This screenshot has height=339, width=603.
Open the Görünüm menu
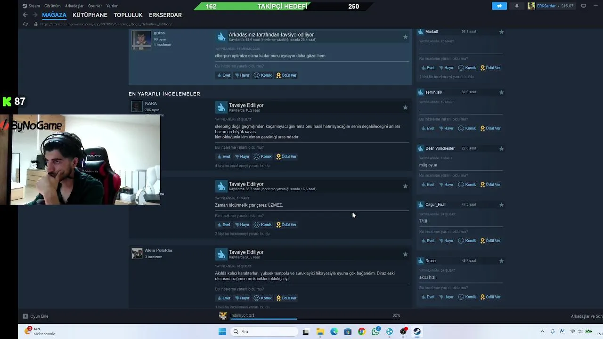tap(52, 6)
